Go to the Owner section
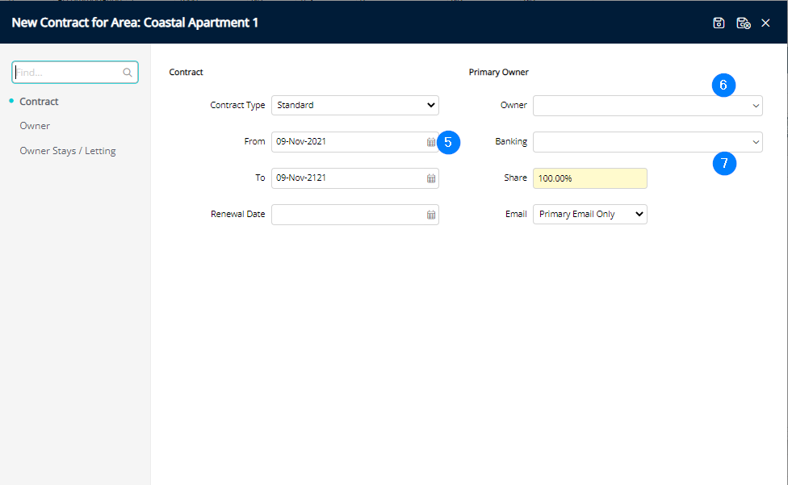Viewport: 788px width, 485px height. tap(35, 126)
